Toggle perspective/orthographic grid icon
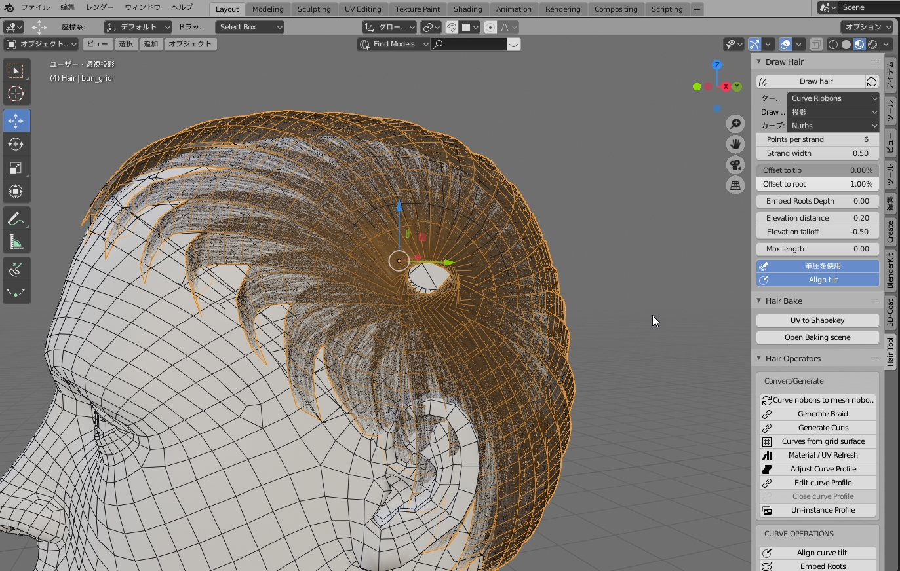This screenshot has height=571, width=900. (735, 186)
